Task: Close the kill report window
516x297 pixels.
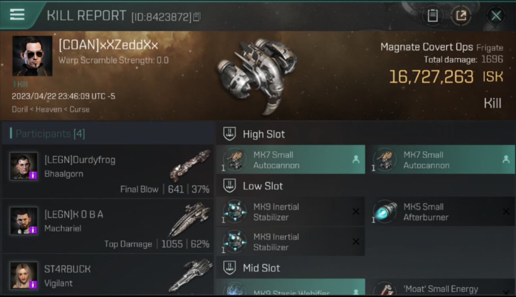Action: [496, 16]
